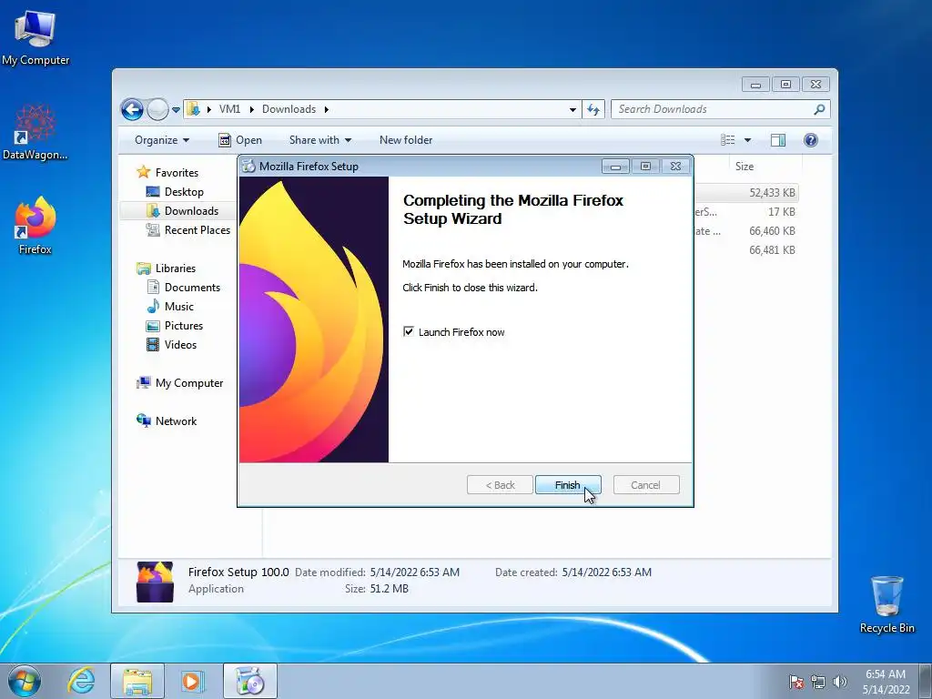
Task: Open Videos library
Action: point(180,345)
